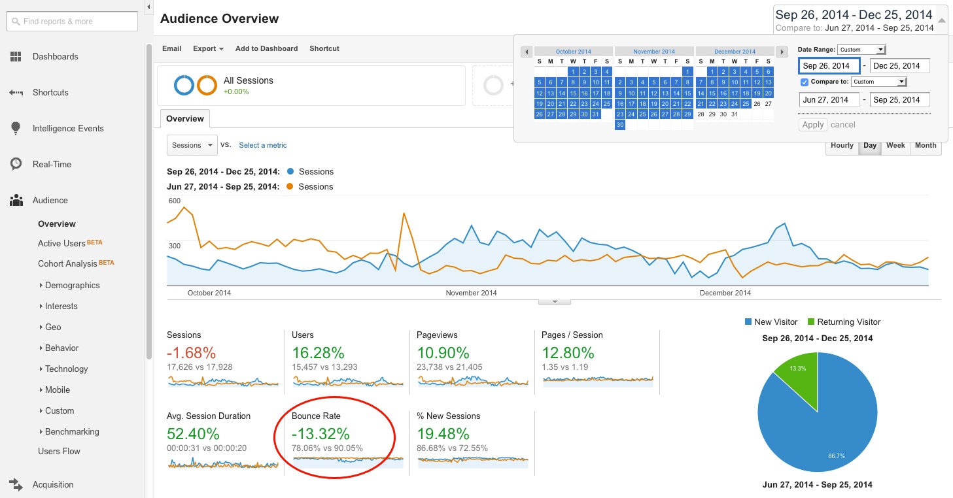Uncheck the Compare to checkbox
Screen dimensions: 953x498
point(804,82)
